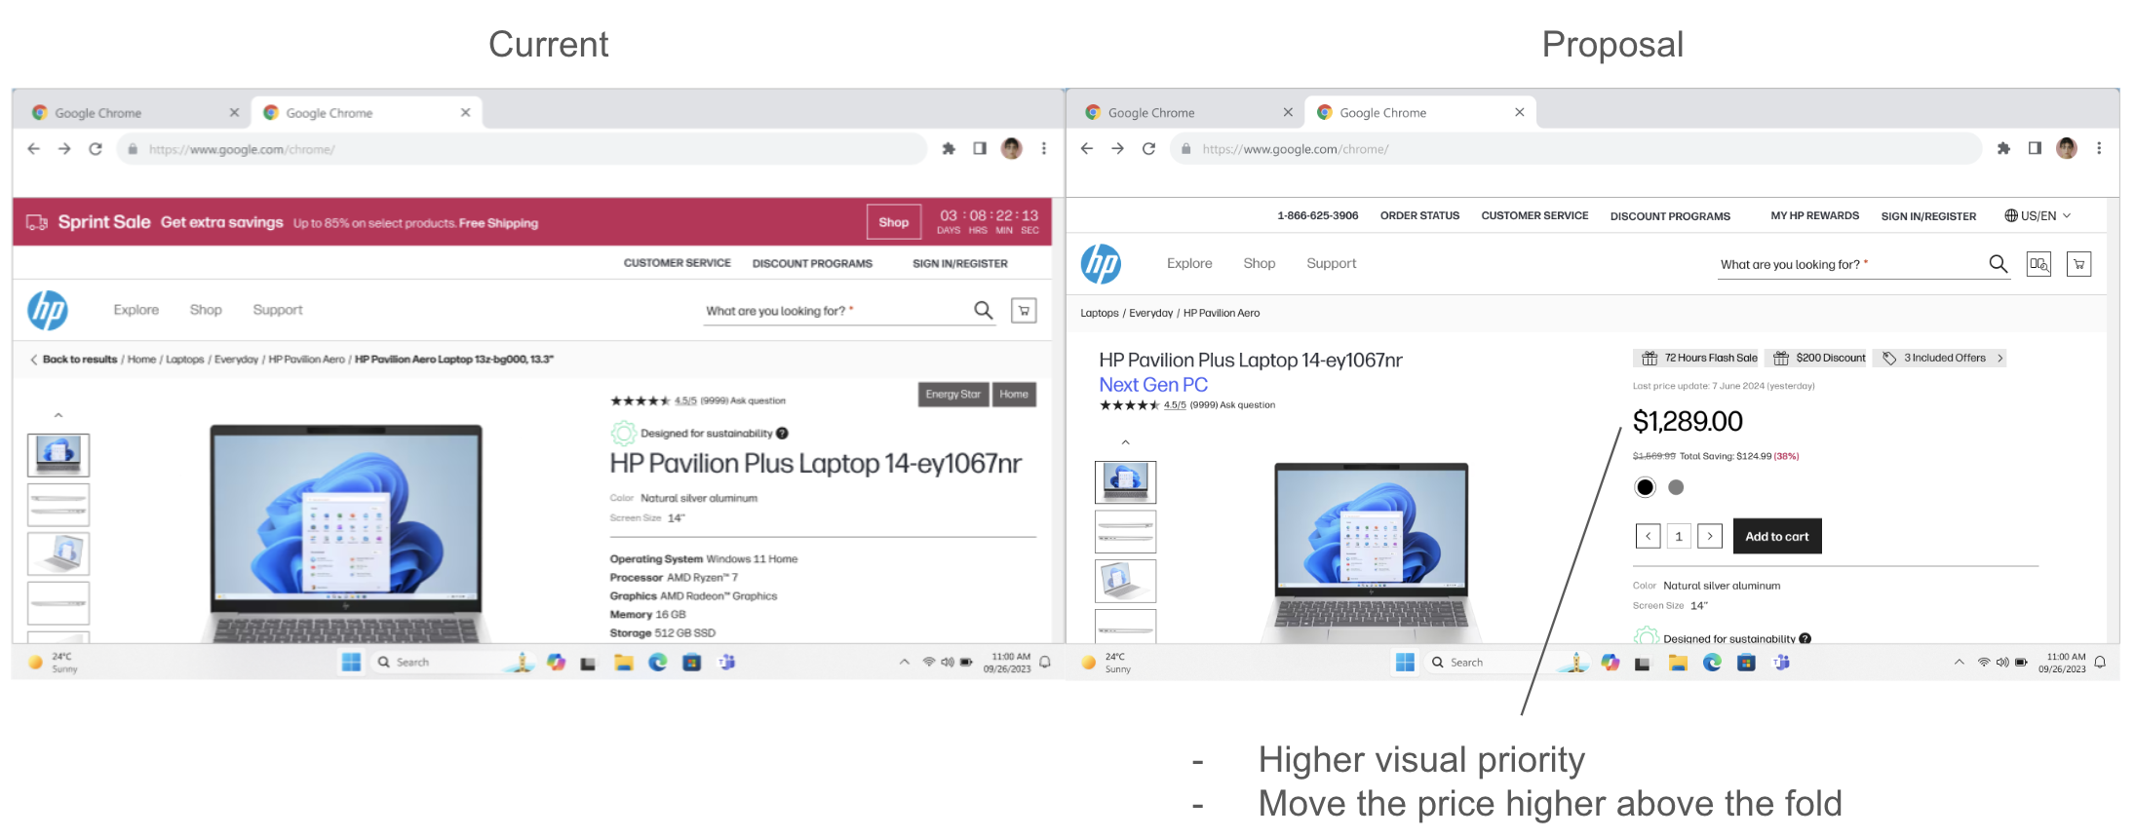The height and width of the screenshot is (838, 2135).
Task: Decrease quantity with the left arrow stepper
Action: tap(1648, 536)
